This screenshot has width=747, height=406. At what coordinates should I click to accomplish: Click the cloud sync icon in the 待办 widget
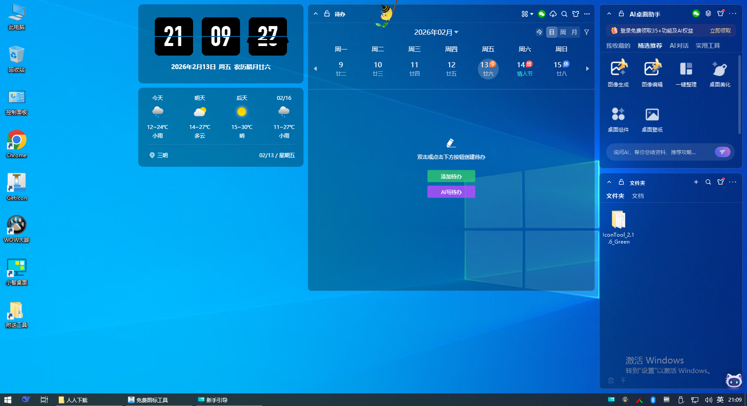click(553, 14)
